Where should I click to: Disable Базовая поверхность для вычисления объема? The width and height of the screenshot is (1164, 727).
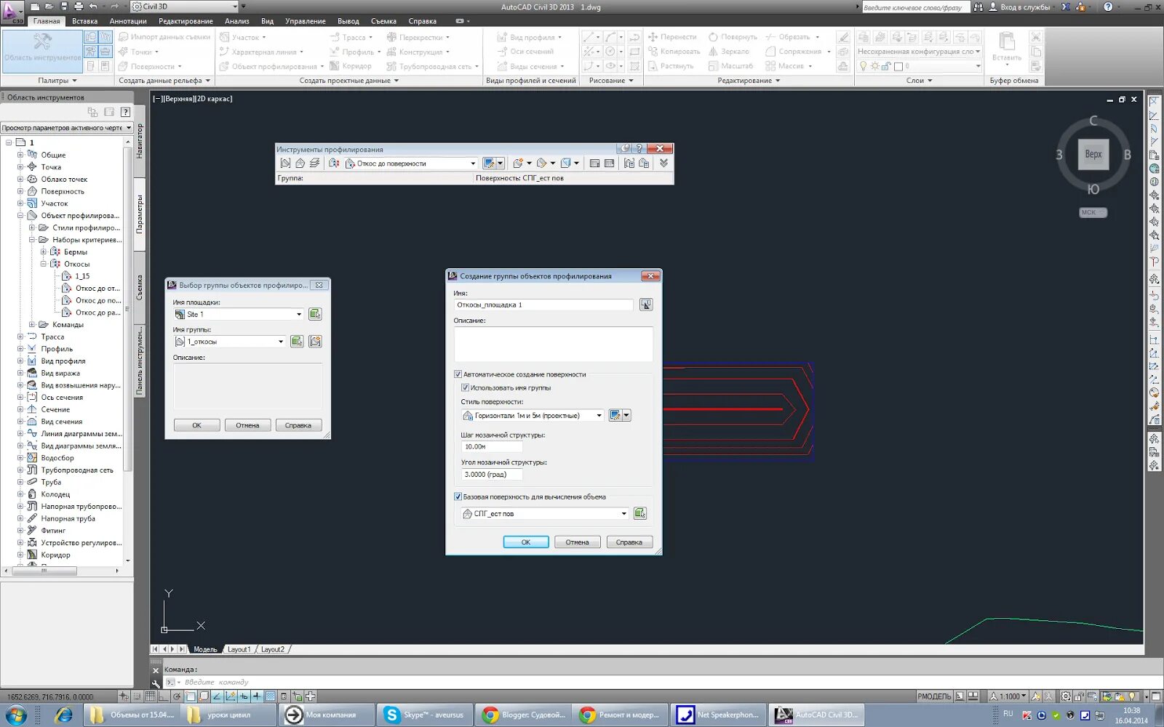pyautogui.click(x=458, y=497)
